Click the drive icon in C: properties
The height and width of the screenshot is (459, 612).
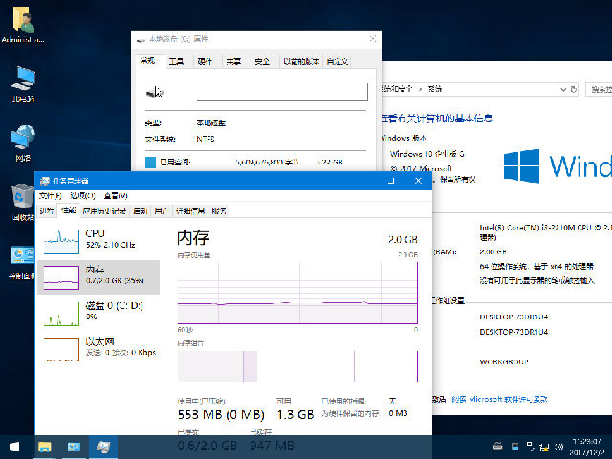pos(155,92)
